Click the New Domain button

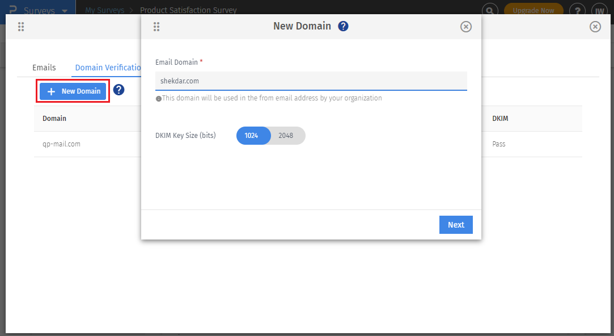pos(73,91)
